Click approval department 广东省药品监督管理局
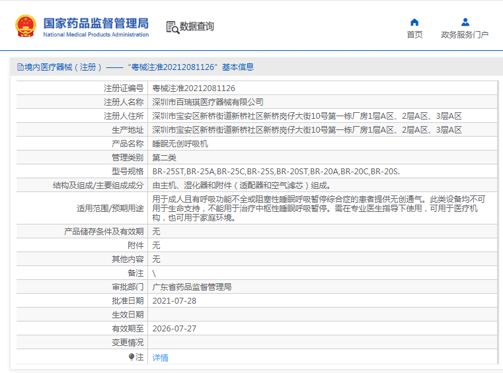Image resolution: width=503 pixels, height=373 pixels. (x=192, y=287)
